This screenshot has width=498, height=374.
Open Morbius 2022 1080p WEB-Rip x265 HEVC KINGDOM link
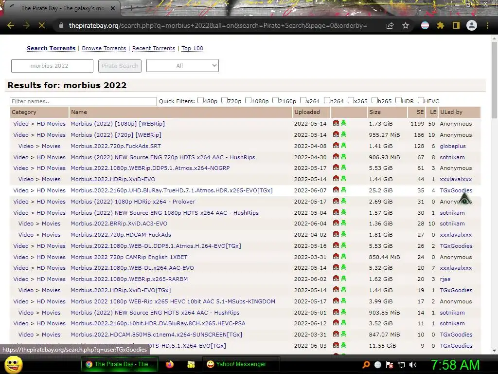coord(173,301)
